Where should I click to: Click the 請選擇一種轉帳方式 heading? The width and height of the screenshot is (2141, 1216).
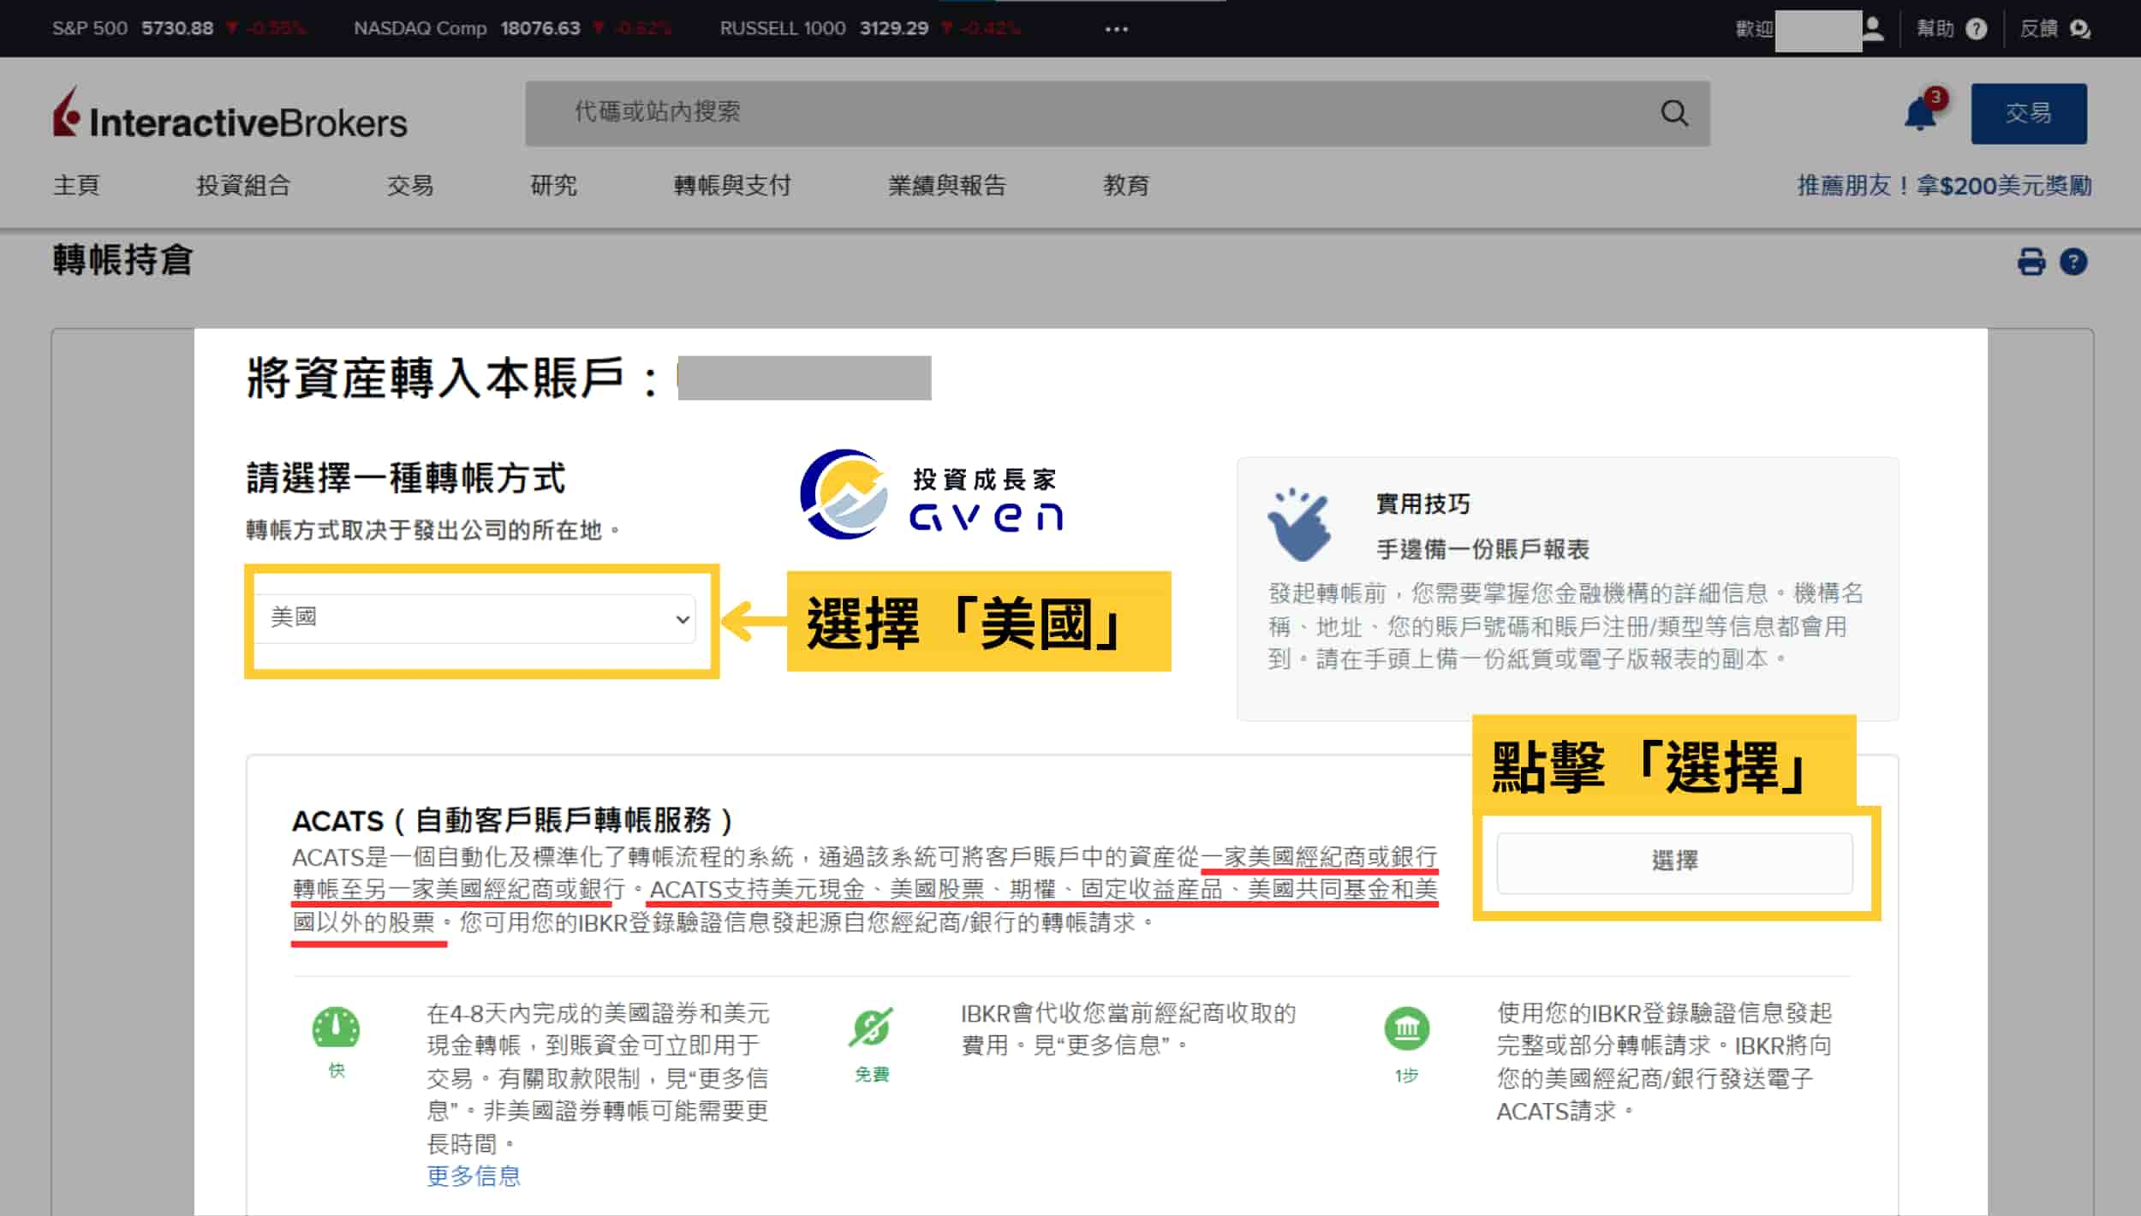pos(405,478)
